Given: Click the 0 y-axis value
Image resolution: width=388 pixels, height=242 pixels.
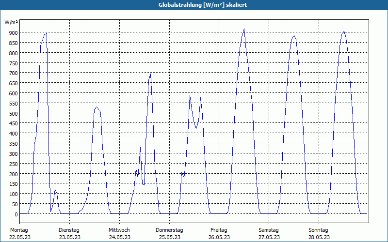Looking at the screenshot, I should click(16, 214).
